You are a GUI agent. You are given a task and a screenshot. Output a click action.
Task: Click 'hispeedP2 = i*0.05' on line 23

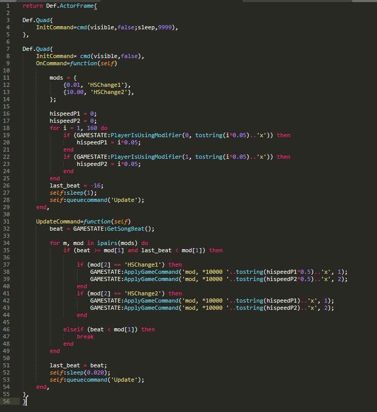click(107, 164)
